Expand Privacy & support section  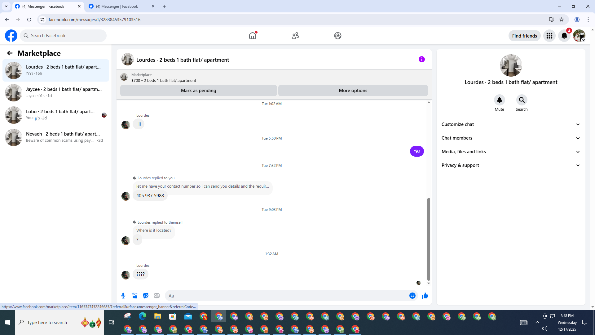pyautogui.click(x=511, y=165)
